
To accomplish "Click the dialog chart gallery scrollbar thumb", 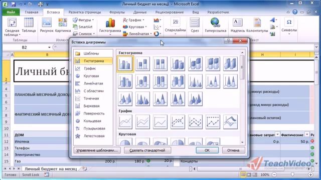I will click(242, 67).
